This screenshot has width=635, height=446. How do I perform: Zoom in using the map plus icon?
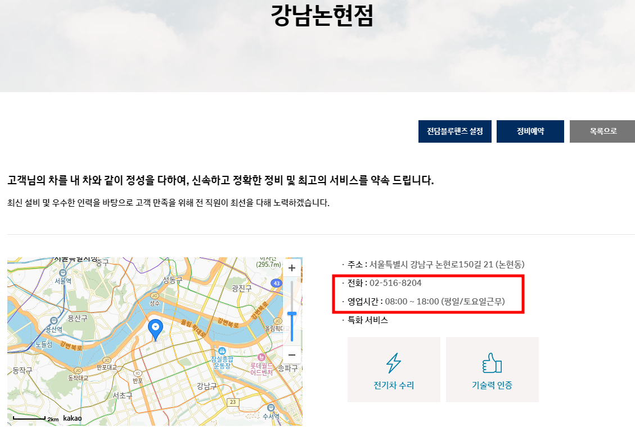pos(291,268)
